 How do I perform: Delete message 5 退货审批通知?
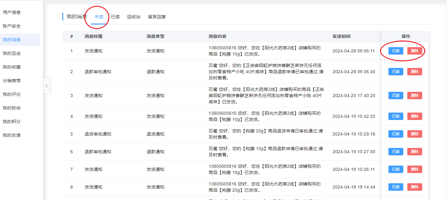pos(415,134)
